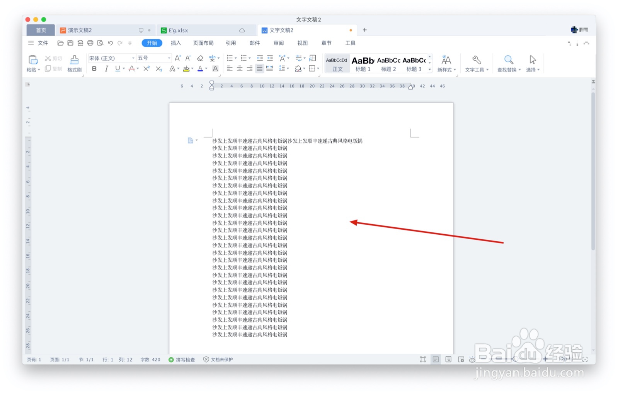The image size is (618, 394).
Task: Apply the 正文 body style
Action: (337, 63)
